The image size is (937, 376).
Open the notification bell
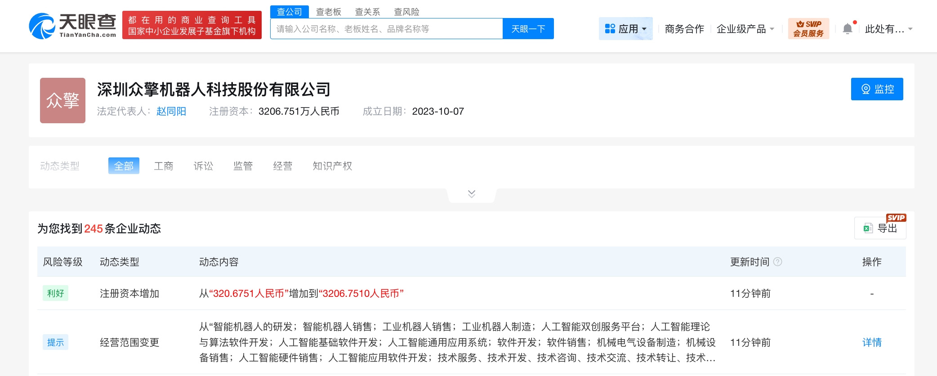848,29
